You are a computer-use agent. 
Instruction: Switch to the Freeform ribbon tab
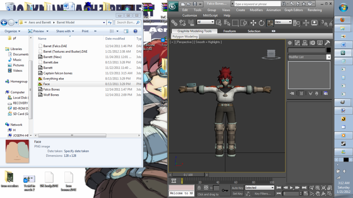(229, 31)
